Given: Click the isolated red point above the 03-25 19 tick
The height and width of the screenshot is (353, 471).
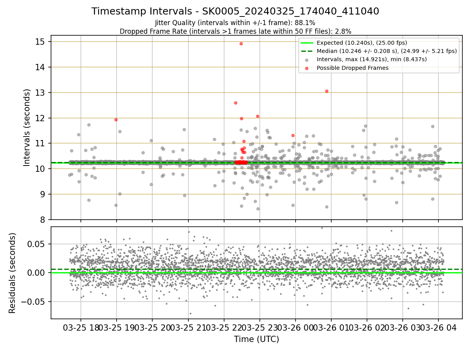Looking at the screenshot, I should (116, 120).
